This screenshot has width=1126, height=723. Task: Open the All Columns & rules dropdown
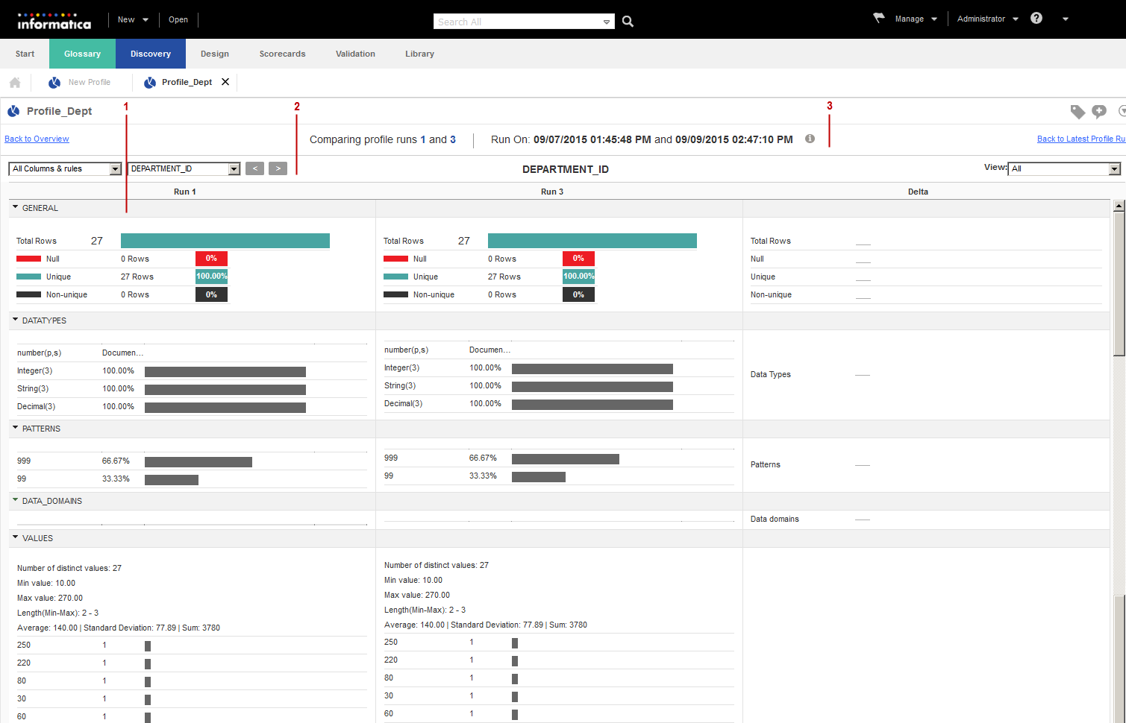pyautogui.click(x=65, y=169)
